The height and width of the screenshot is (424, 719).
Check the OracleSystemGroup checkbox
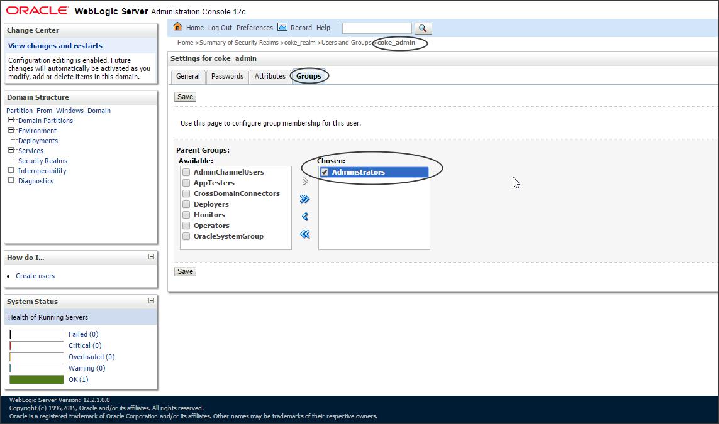pyautogui.click(x=186, y=236)
